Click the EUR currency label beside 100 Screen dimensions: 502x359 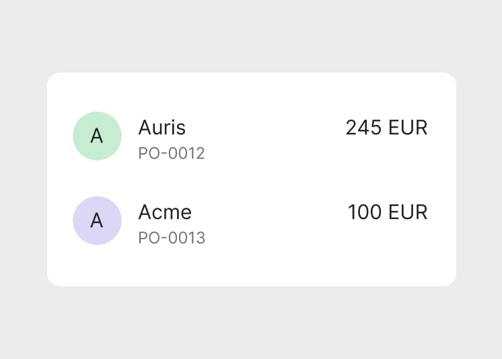point(408,212)
